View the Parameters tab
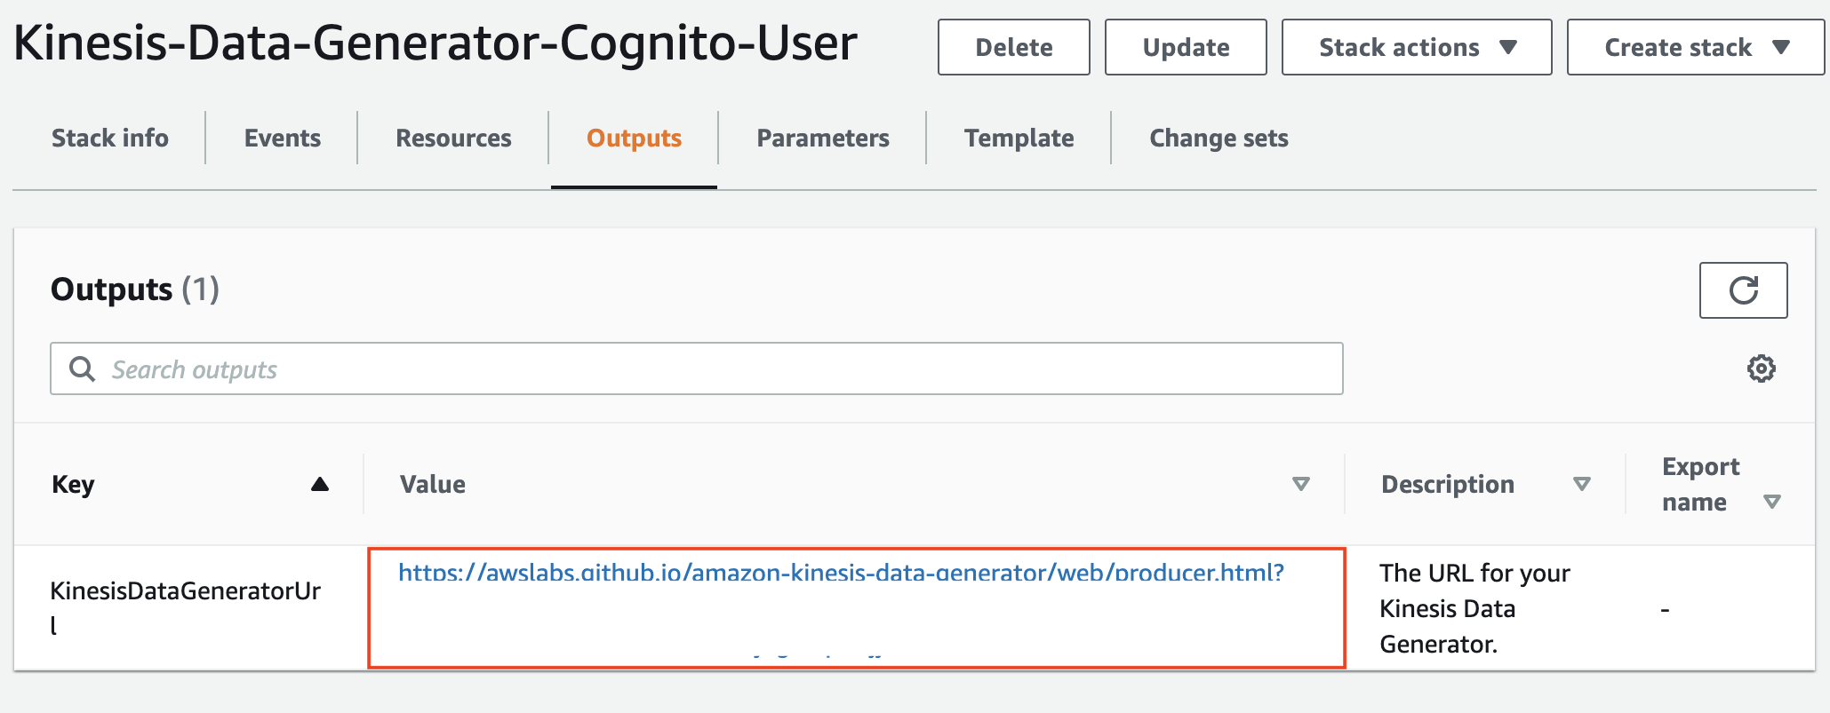The height and width of the screenshot is (713, 1830). 823,138
